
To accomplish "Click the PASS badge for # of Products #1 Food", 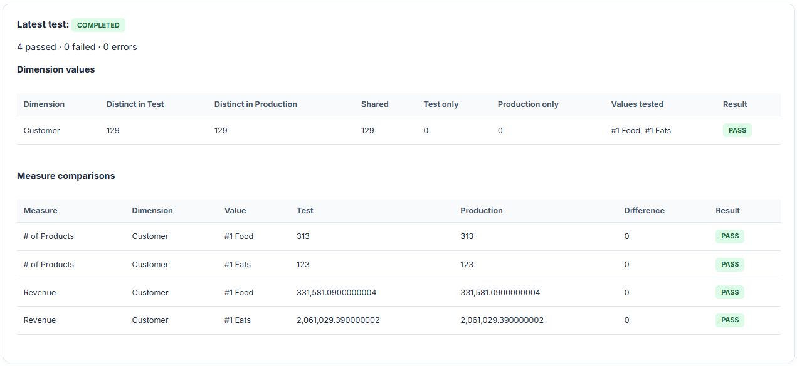I will pos(730,236).
